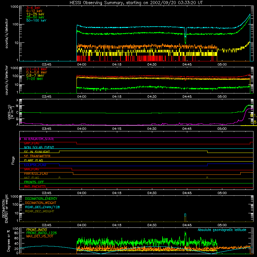257x257 pixels.
Task: Select the red '0.1-0.3 MeV' legend label
Action: point(37,69)
